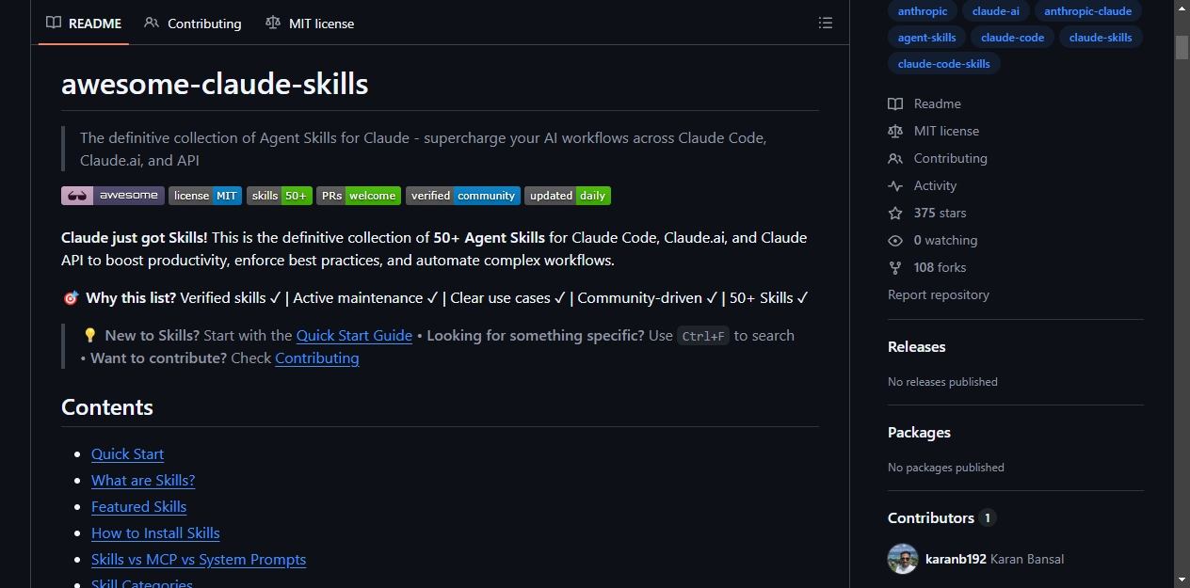Go to Featured Skills section
Viewport: 1190px width, 588px height.
pos(138,507)
